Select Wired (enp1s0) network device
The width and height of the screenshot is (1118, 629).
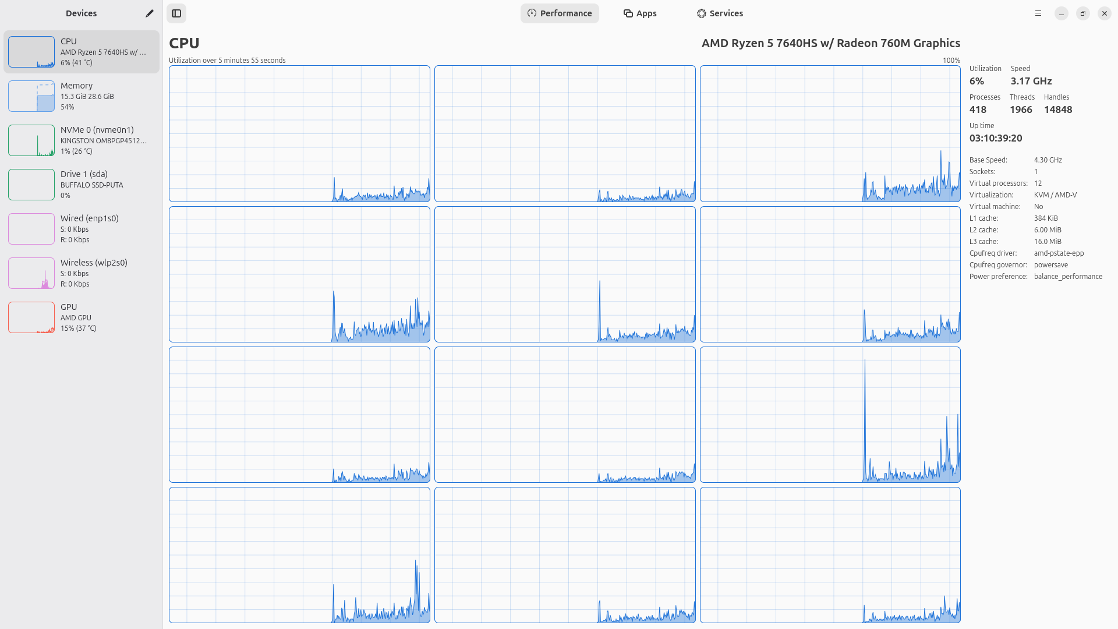click(82, 229)
